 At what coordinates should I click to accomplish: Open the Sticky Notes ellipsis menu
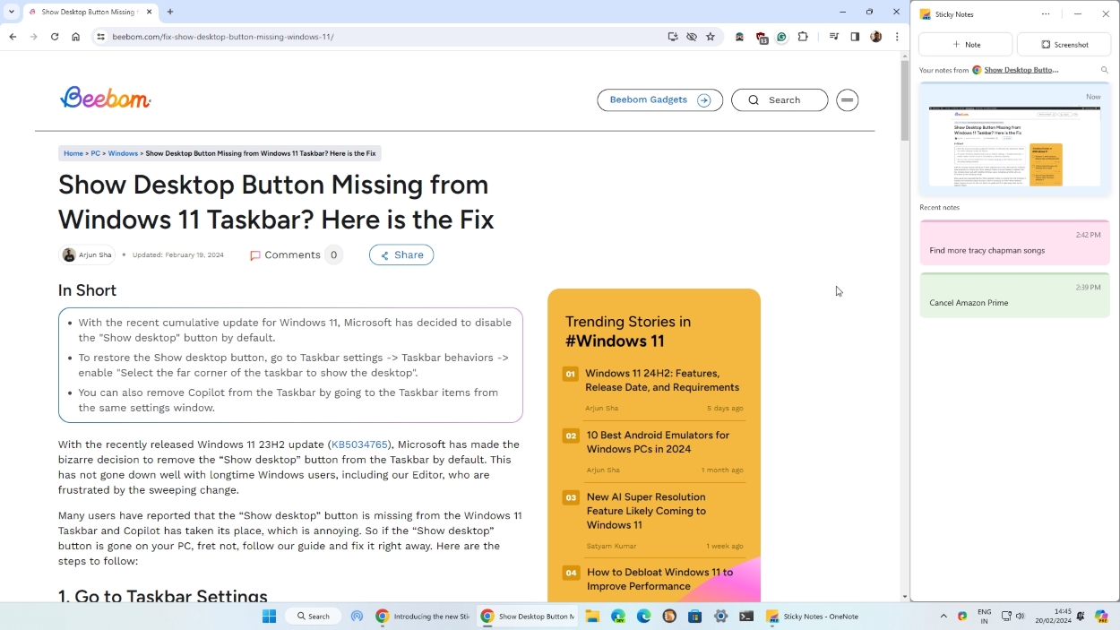pos(1046,14)
